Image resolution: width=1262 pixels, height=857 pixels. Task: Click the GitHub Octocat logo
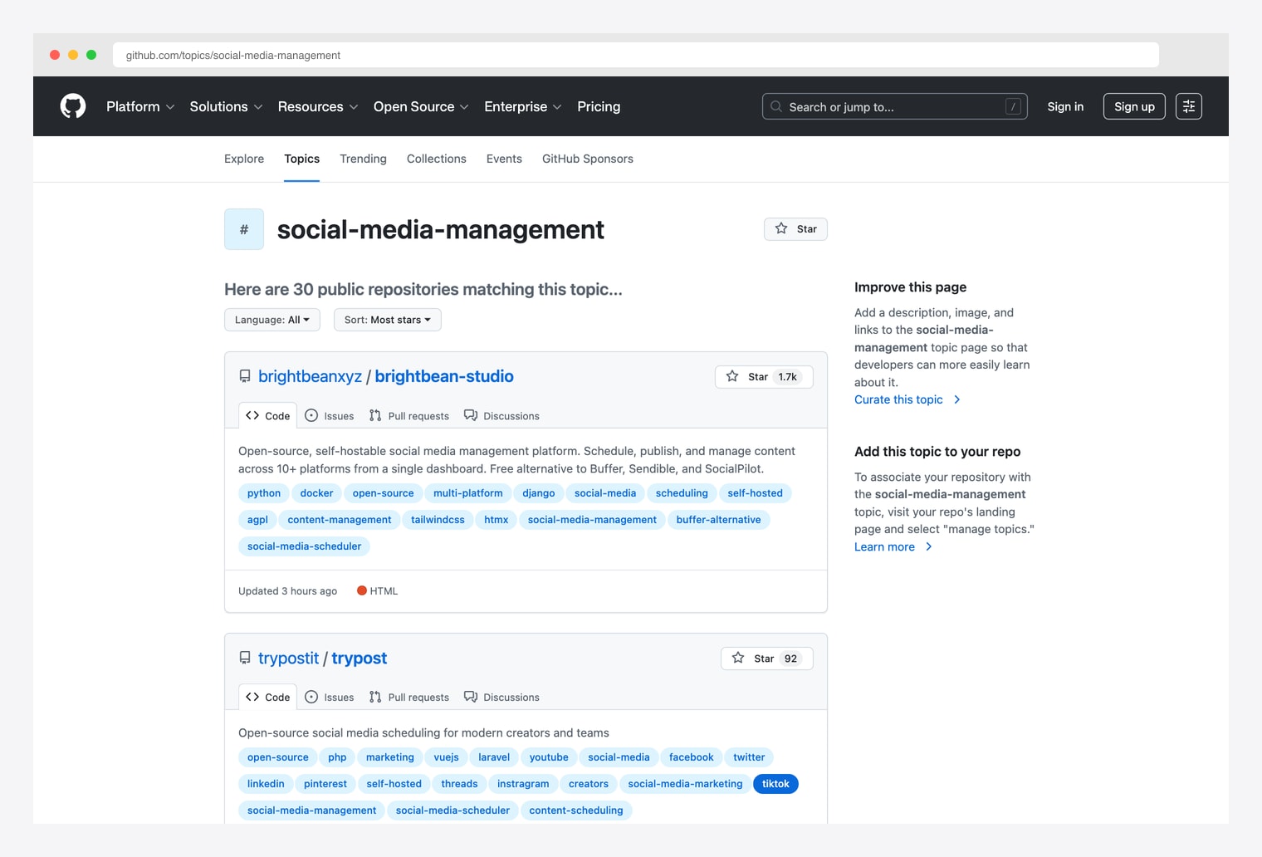(x=73, y=106)
